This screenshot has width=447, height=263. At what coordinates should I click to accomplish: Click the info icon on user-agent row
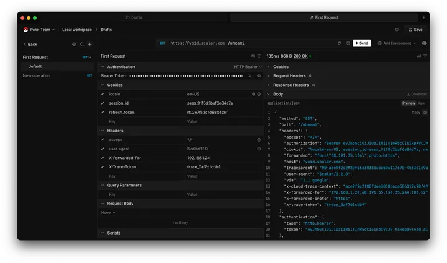point(259,149)
